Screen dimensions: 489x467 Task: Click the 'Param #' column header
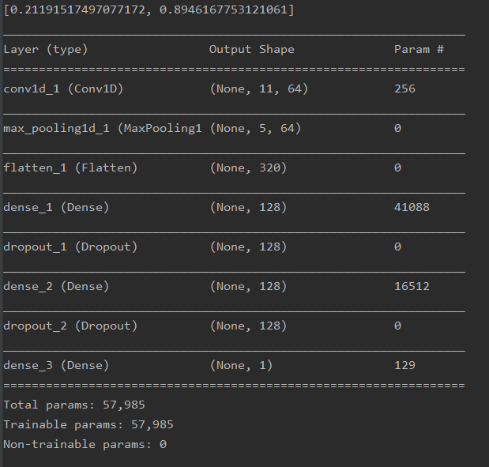point(419,49)
